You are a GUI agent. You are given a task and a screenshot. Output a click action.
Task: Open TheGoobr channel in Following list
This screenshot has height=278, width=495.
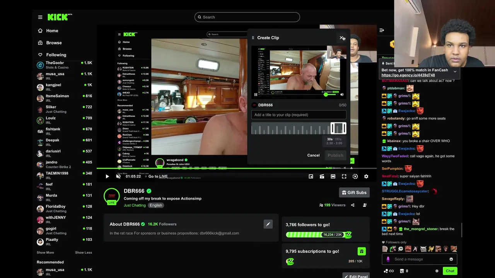click(64, 65)
